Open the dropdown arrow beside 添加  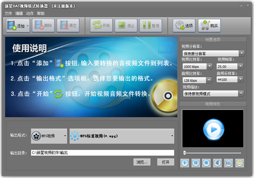pyautogui.click(x=28, y=25)
